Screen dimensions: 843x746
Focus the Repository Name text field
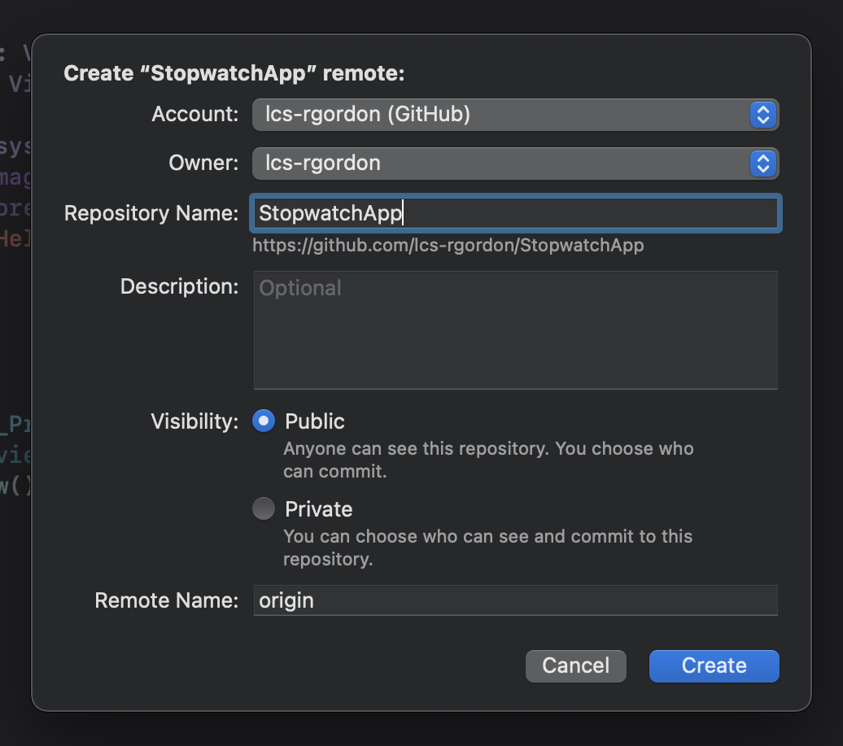(516, 213)
